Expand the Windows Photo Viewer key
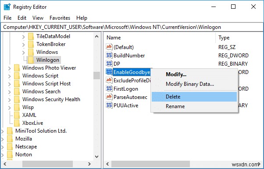Viewport: 264px width, 169px height. (x=10, y=68)
